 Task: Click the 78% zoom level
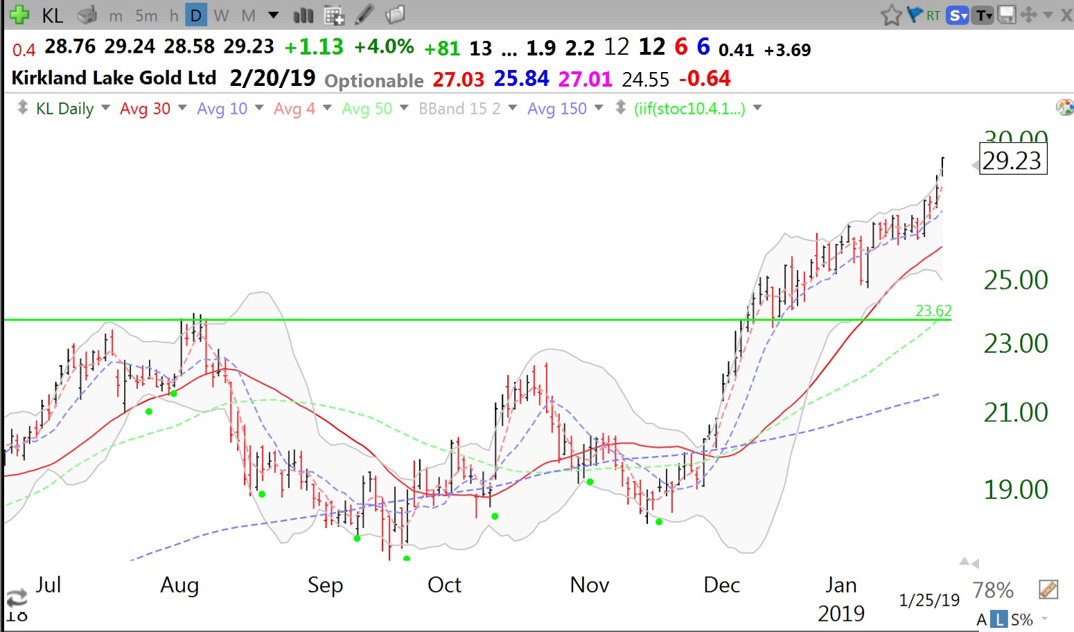coord(993,590)
